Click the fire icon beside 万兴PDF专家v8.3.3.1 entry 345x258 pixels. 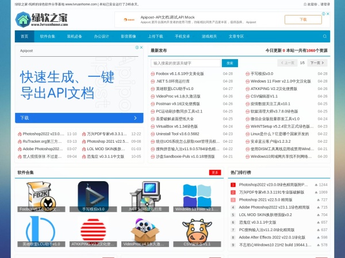point(84,134)
